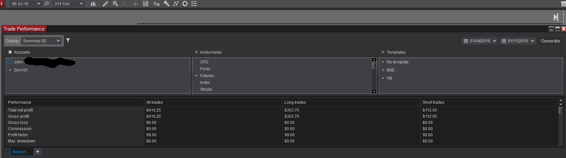Toggle the YM template checkbox
The width and height of the screenshot is (566, 158).
coord(383,78)
